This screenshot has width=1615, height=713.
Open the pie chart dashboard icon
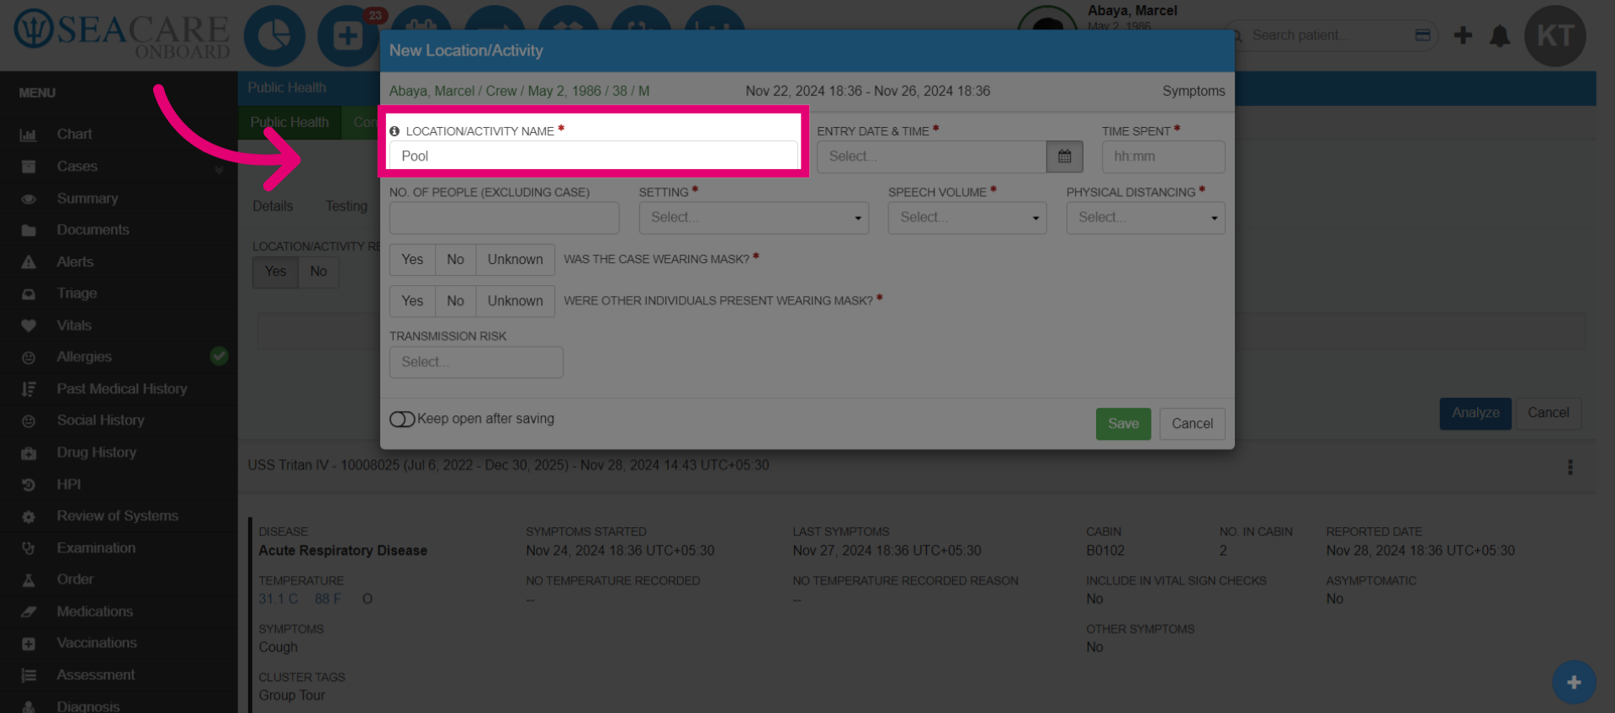pos(274,36)
